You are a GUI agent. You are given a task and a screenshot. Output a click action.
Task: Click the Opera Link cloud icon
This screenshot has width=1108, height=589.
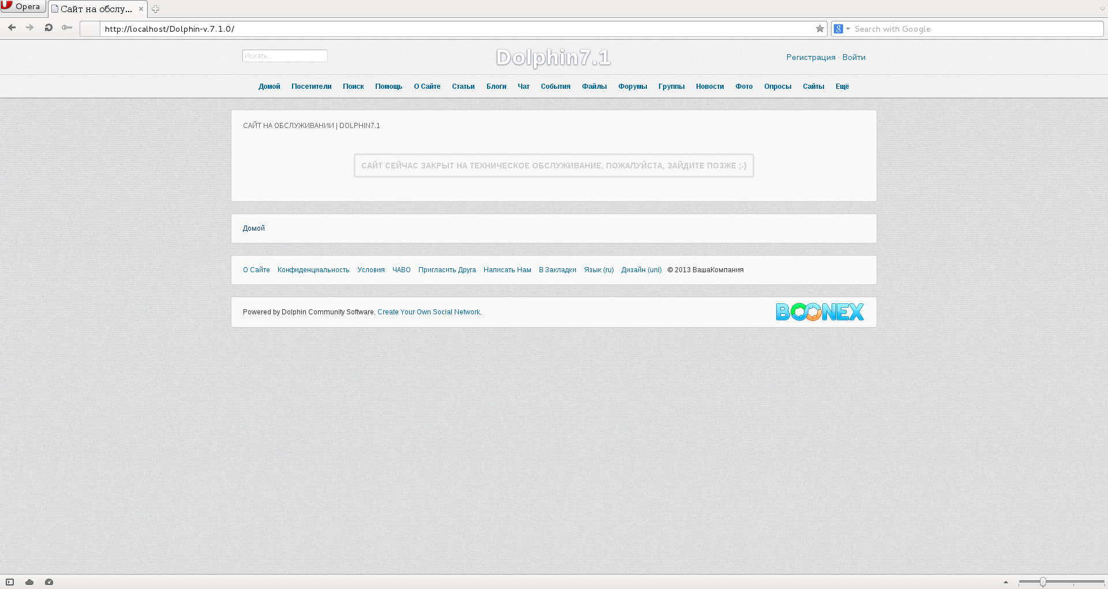[29, 582]
